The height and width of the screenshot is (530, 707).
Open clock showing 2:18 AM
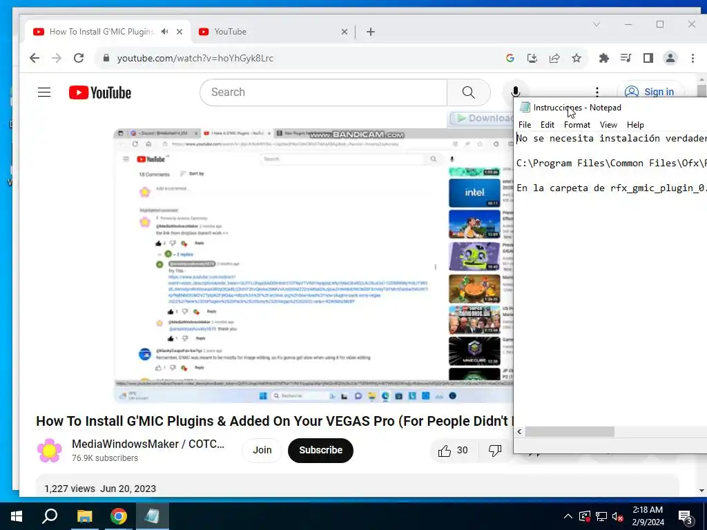click(x=648, y=516)
